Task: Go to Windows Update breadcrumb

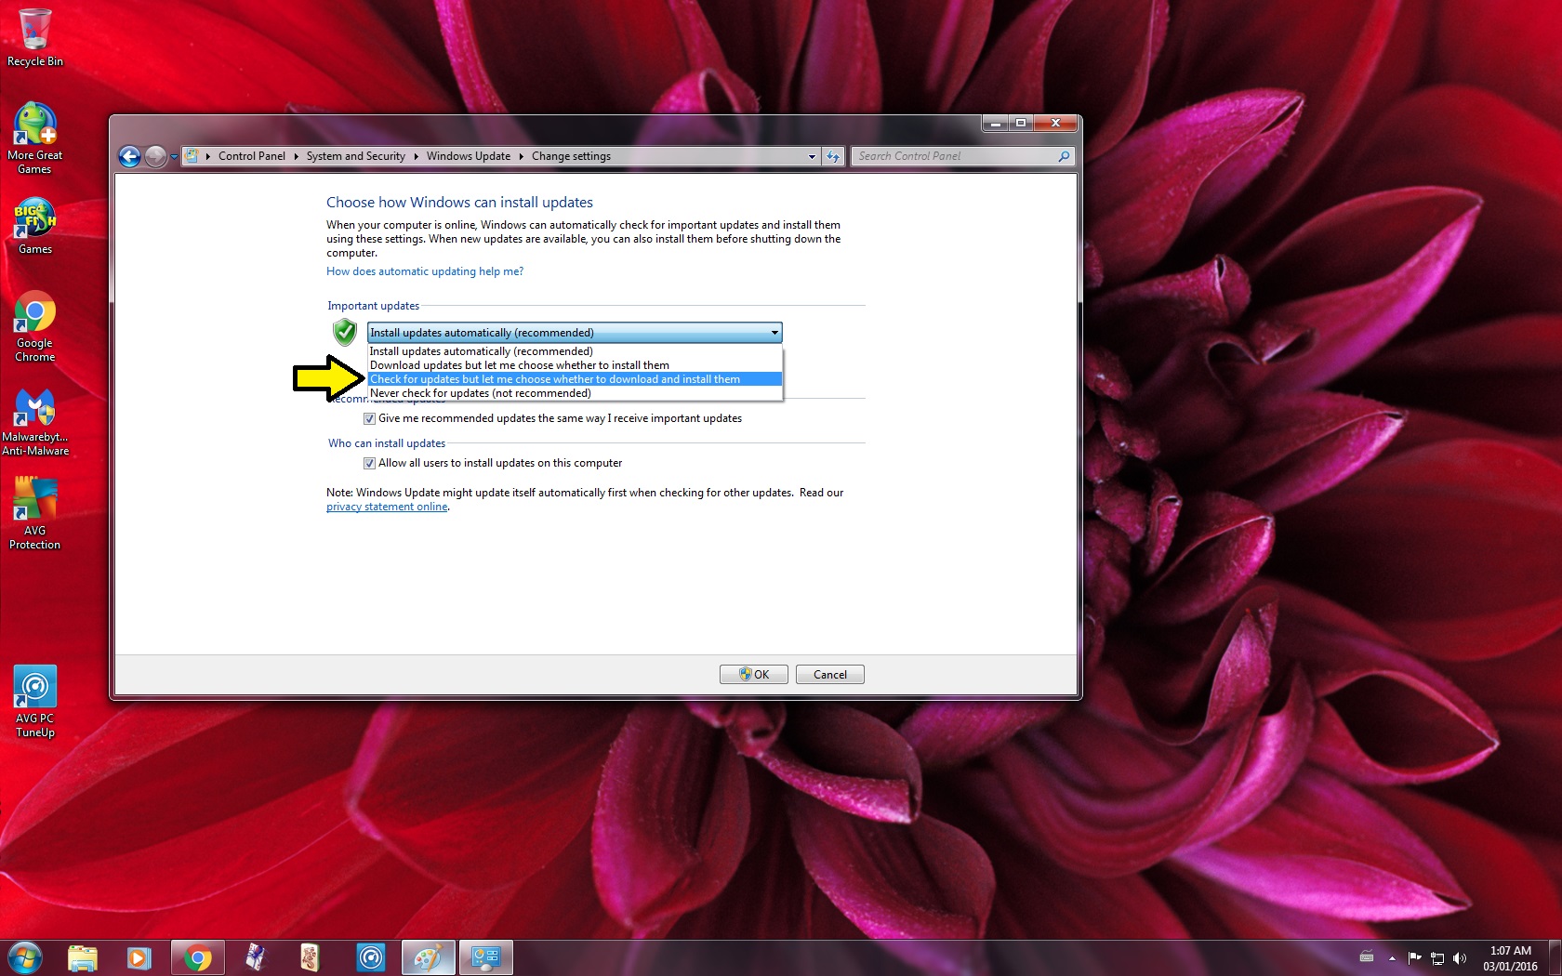Action: 469,156
